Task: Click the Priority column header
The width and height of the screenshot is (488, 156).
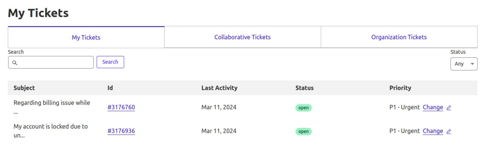Action: click(400, 88)
